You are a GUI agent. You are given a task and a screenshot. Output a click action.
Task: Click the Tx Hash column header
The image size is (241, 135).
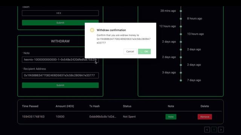(95, 106)
